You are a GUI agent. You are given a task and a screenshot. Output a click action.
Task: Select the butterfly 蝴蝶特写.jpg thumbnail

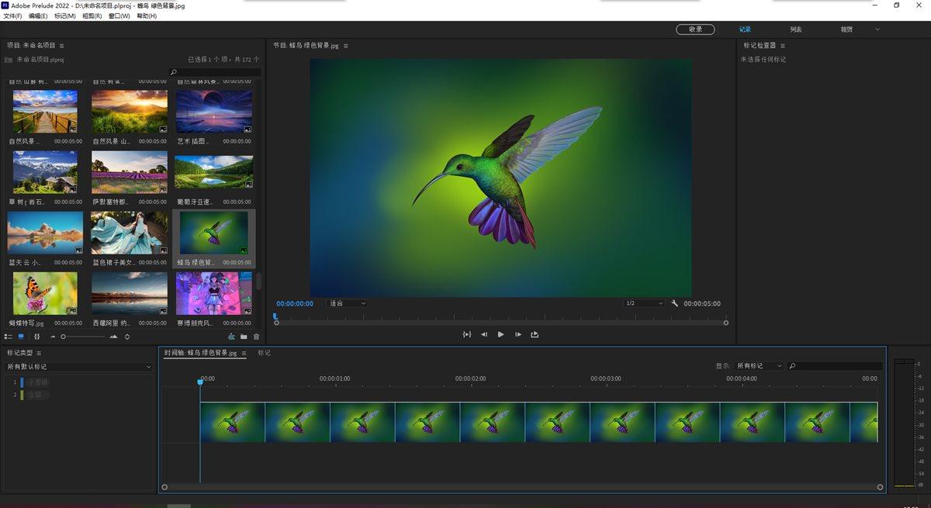point(45,293)
